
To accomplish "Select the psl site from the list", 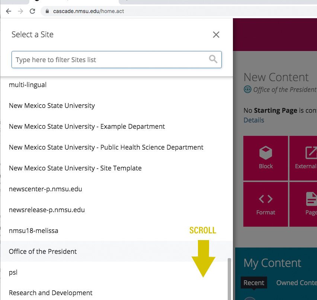I will [x=13, y=272].
